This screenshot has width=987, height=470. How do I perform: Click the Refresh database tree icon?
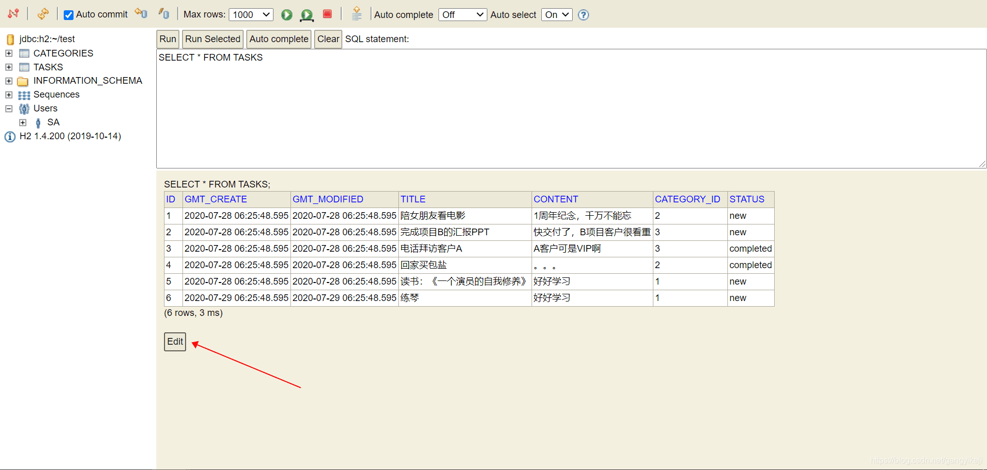(x=43, y=14)
